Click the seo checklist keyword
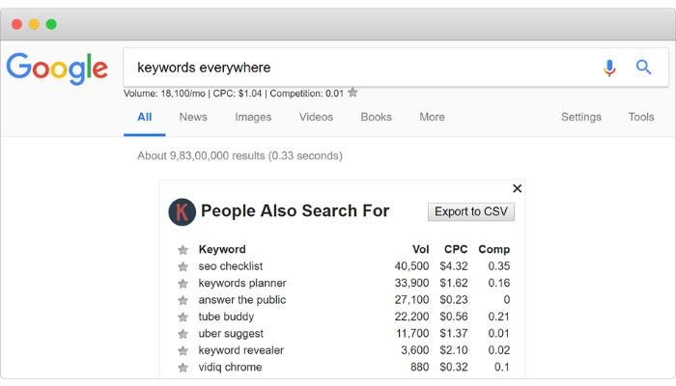 click(x=231, y=266)
